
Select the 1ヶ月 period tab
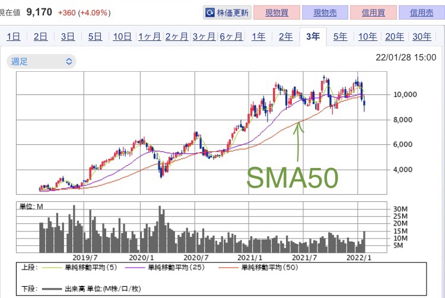point(150,37)
